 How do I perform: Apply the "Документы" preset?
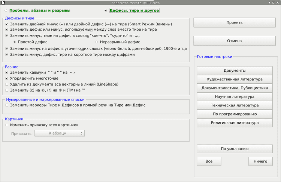tap(235, 70)
